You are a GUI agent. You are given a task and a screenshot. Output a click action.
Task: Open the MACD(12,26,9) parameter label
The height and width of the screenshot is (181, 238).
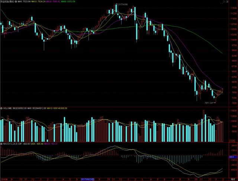[10, 144]
